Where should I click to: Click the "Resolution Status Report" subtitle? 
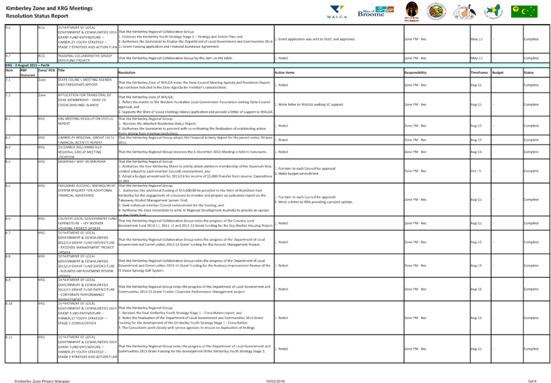click(x=37, y=16)
